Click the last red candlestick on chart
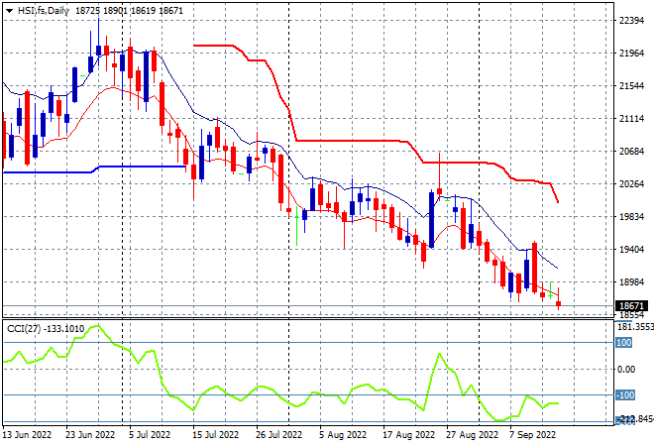The height and width of the screenshot is (446, 654). [x=559, y=302]
